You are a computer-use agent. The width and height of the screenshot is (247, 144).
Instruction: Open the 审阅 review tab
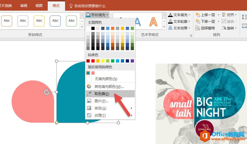tap(24, 6)
